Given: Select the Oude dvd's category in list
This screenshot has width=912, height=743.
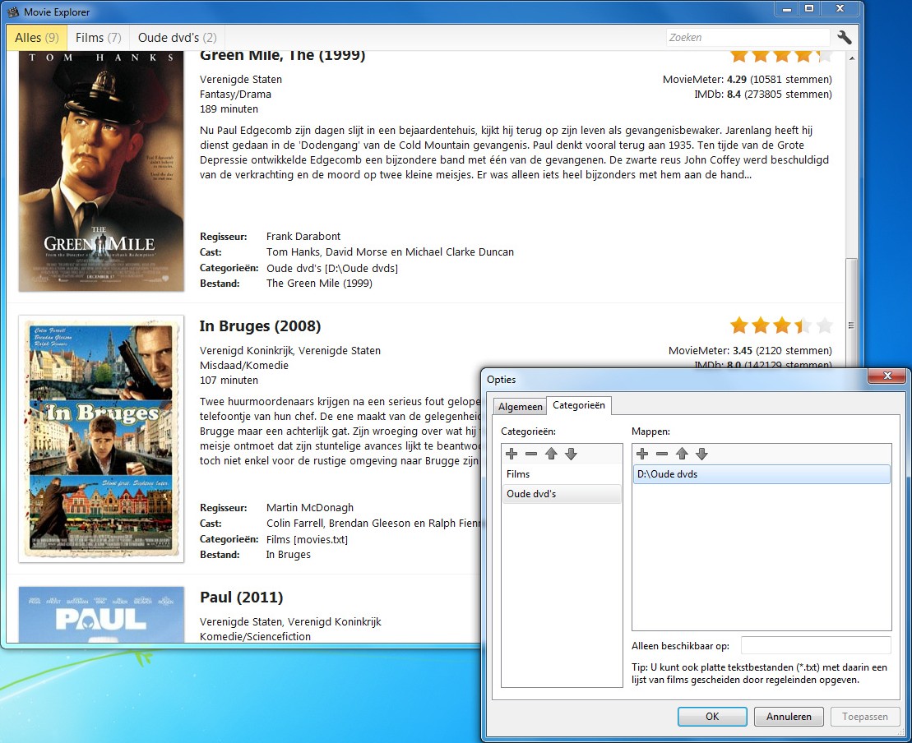Looking at the screenshot, I should click(x=562, y=494).
